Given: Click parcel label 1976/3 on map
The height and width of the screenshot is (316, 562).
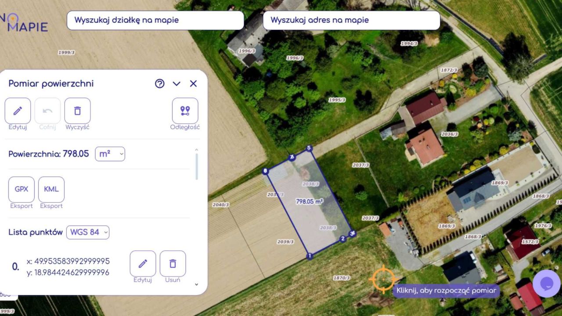Looking at the screenshot, I should tap(543, 226).
